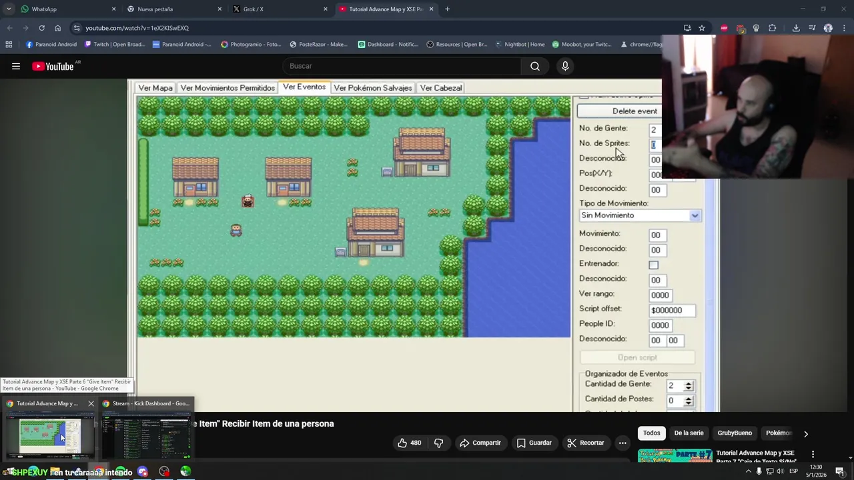Dislike the video
The width and height of the screenshot is (854, 480).
point(438,443)
